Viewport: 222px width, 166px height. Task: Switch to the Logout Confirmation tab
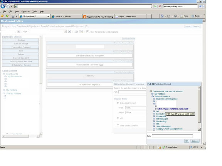coord(130,17)
